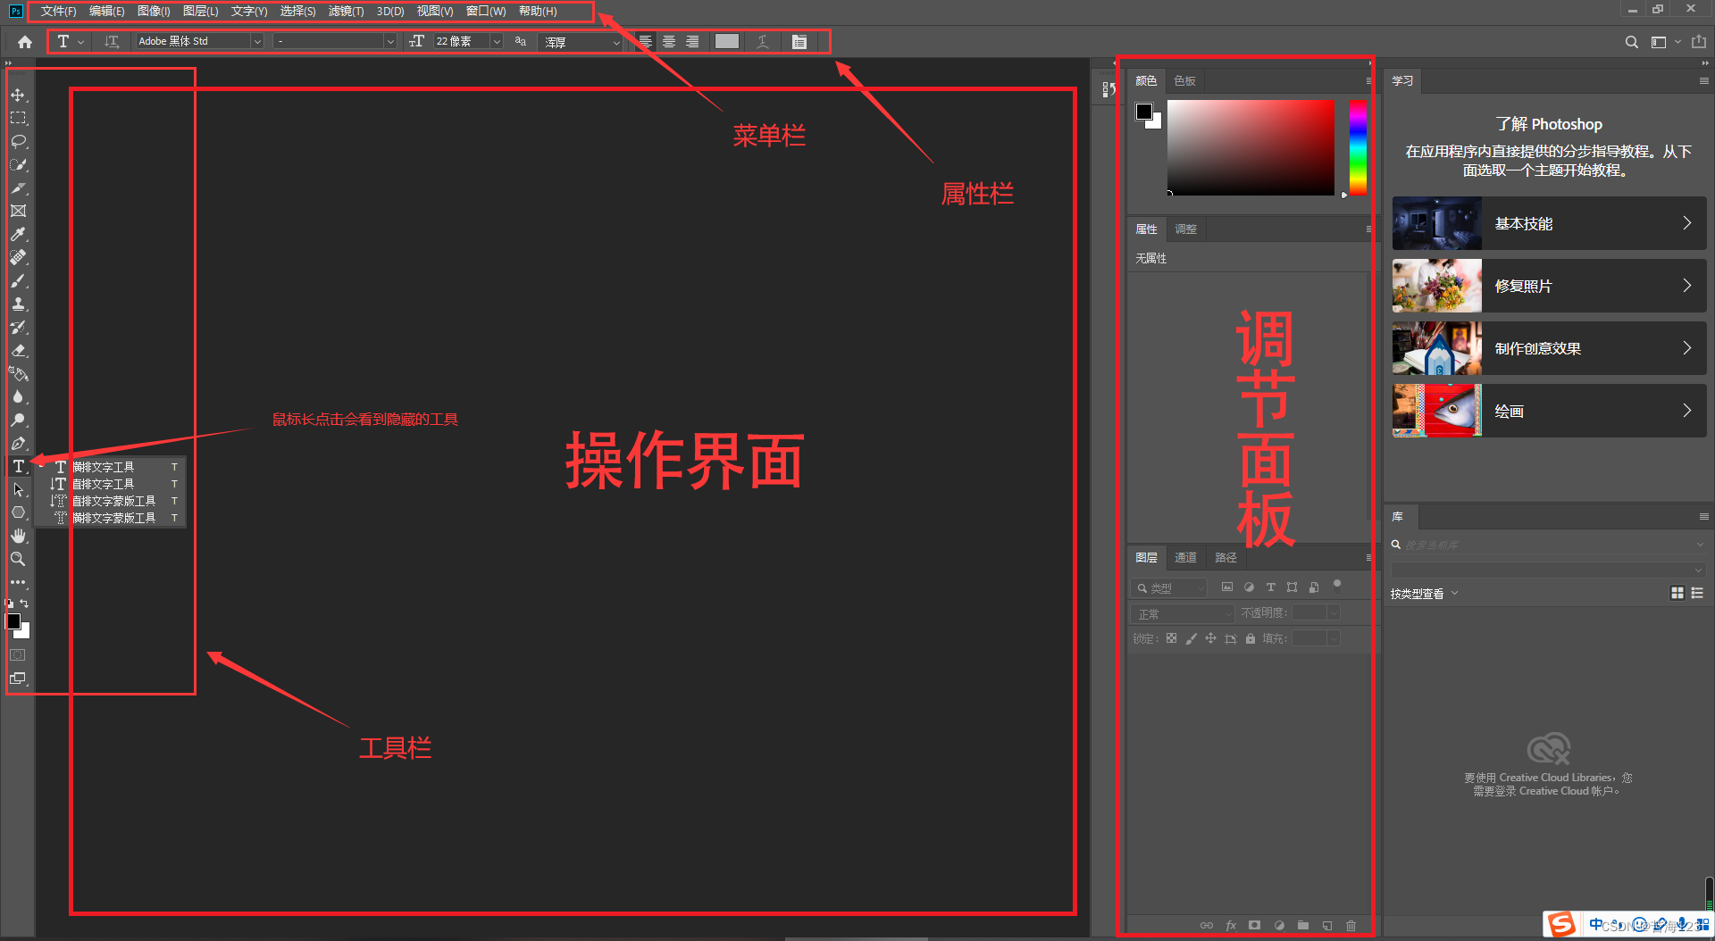Open layer style fx menu
1715x941 pixels.
point(1231,926)
